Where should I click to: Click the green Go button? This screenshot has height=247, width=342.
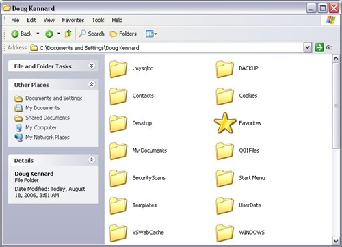324,47
